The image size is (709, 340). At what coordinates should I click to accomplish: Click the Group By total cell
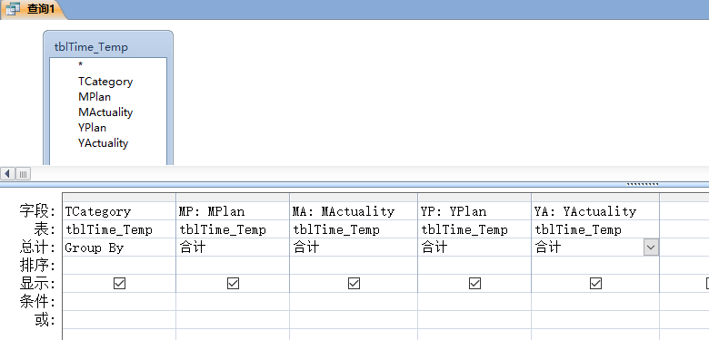coord(119,248)
